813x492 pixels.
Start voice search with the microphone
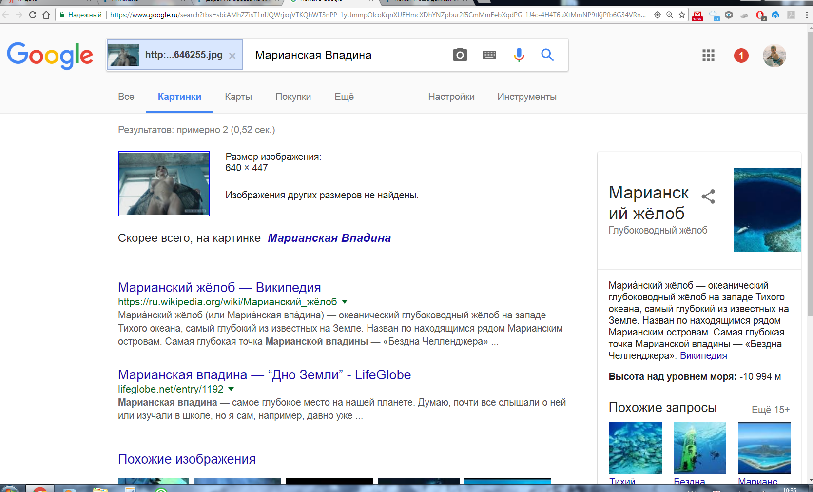coord(519,55)
